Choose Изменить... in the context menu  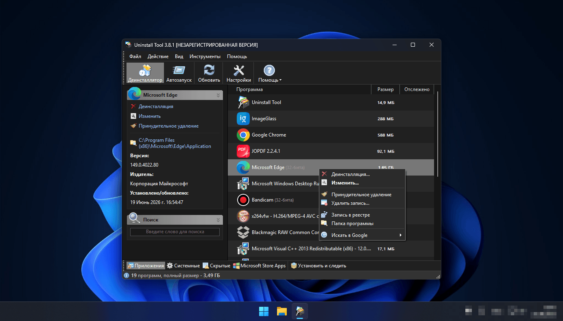click(362, 183)
